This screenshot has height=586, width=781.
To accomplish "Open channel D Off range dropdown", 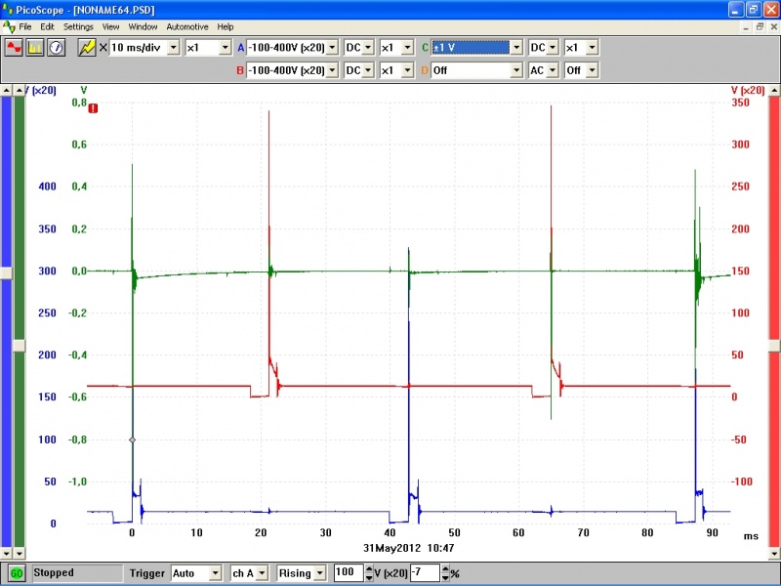I will (515, 70).
